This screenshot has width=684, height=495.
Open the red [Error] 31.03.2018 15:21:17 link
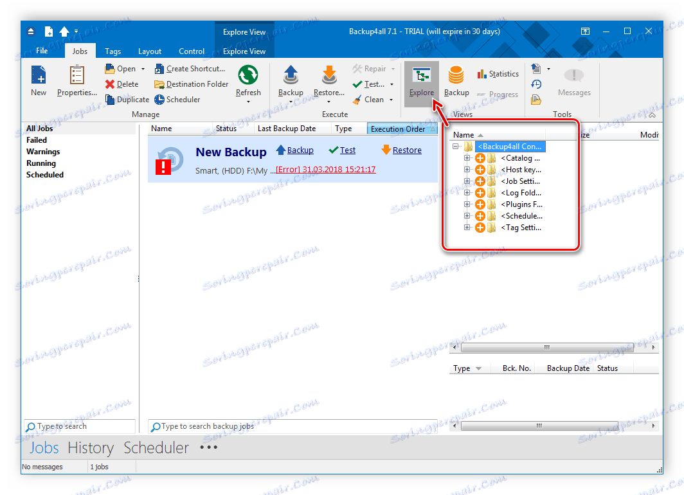(325, 170)
